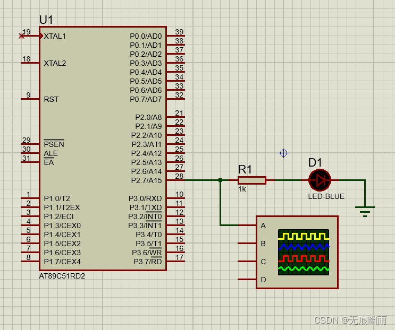Click the red X marker on pin 19
Screen dimensions: 395x330
pyautogui.click(x=21, y=36)
